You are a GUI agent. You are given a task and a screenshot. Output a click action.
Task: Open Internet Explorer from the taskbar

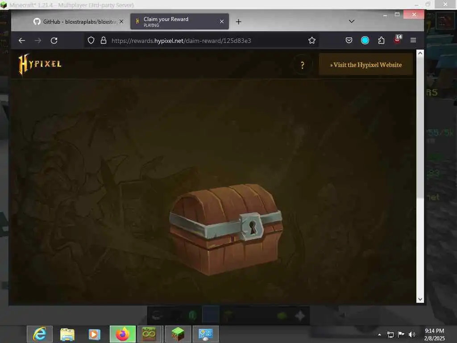click(x=40, y=334)
